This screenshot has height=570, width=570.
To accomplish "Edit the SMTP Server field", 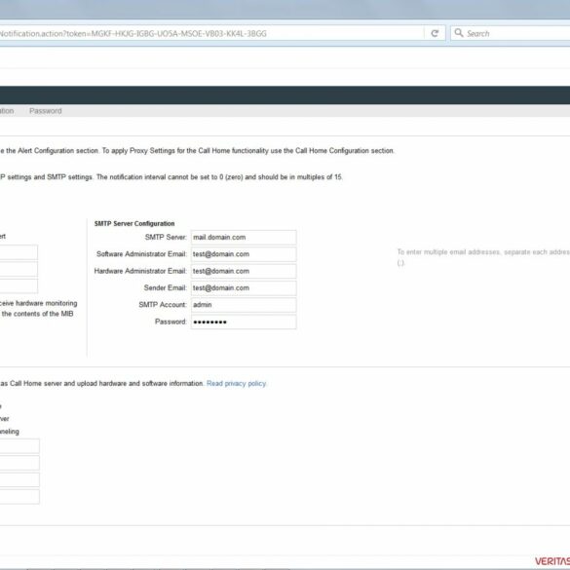I will (x=244, y=238).
